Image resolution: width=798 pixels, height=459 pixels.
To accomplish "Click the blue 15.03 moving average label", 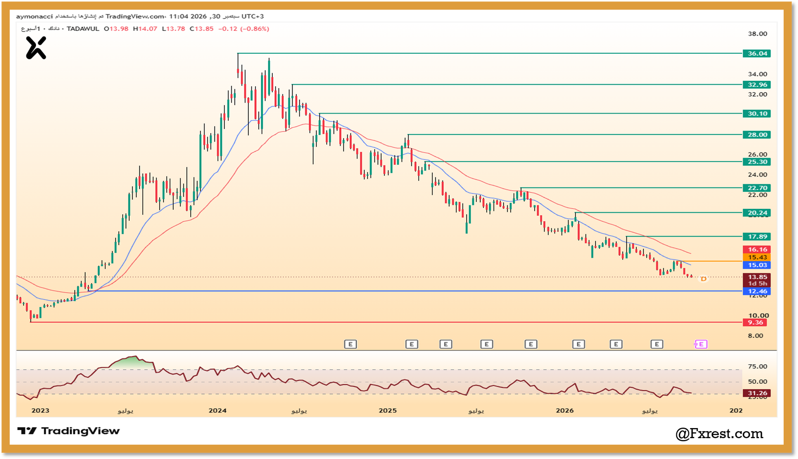I will (x=757, y=265).
